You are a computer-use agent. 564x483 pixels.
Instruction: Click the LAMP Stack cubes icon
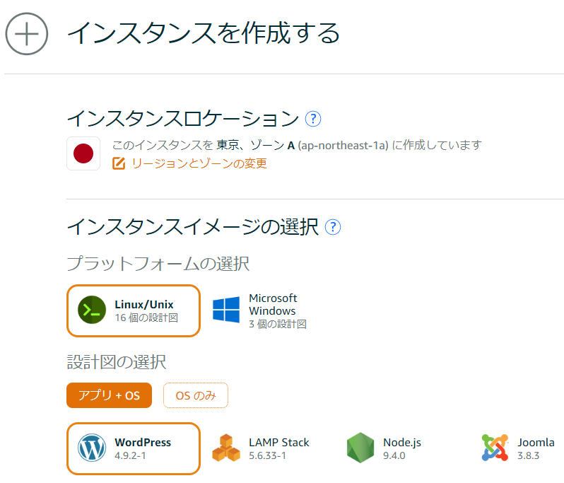[226, 448]
